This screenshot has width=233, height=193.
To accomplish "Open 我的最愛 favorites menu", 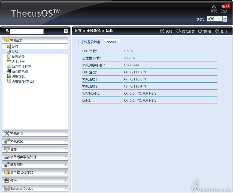I will [185, 31].
